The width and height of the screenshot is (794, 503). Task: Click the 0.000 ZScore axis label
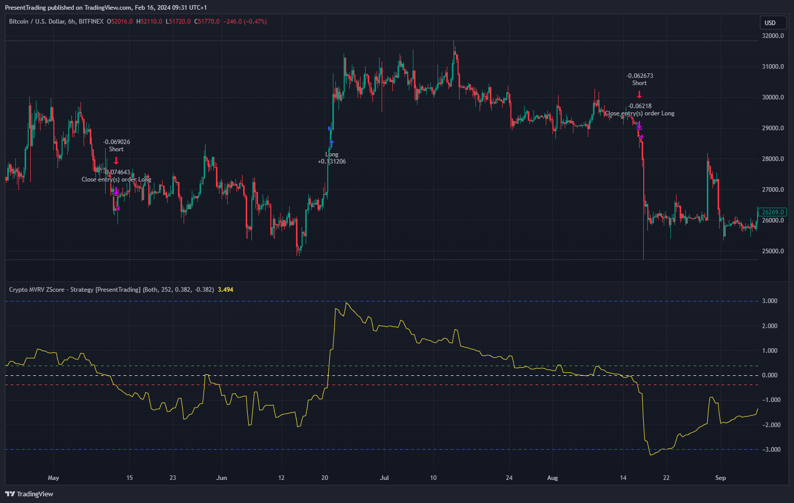click(x=770, y=375)
